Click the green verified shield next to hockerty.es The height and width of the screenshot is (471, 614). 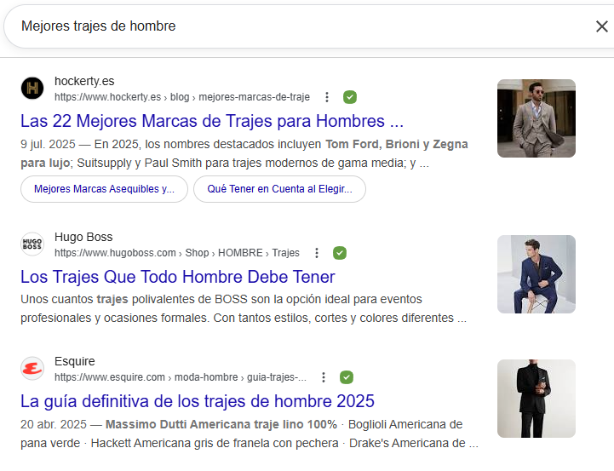click(x=350, y=97)
